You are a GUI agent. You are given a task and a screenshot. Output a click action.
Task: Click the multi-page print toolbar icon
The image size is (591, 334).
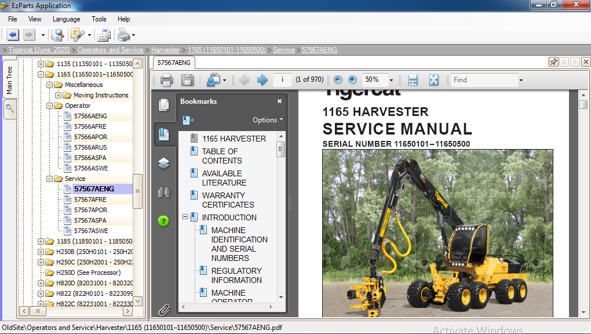(x=103, y=35)
